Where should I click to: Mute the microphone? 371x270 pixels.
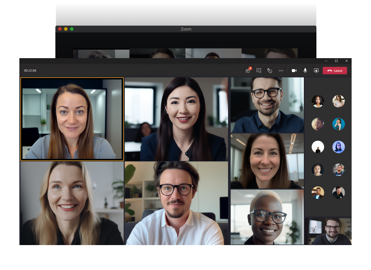coord(305,71)
